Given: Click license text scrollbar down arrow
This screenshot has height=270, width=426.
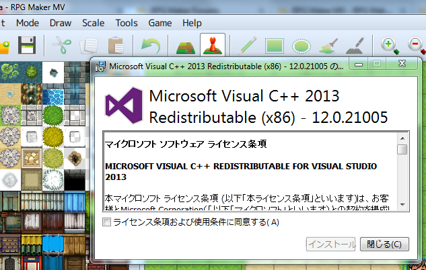Looking at the screenshot, I should pos(402,205).
